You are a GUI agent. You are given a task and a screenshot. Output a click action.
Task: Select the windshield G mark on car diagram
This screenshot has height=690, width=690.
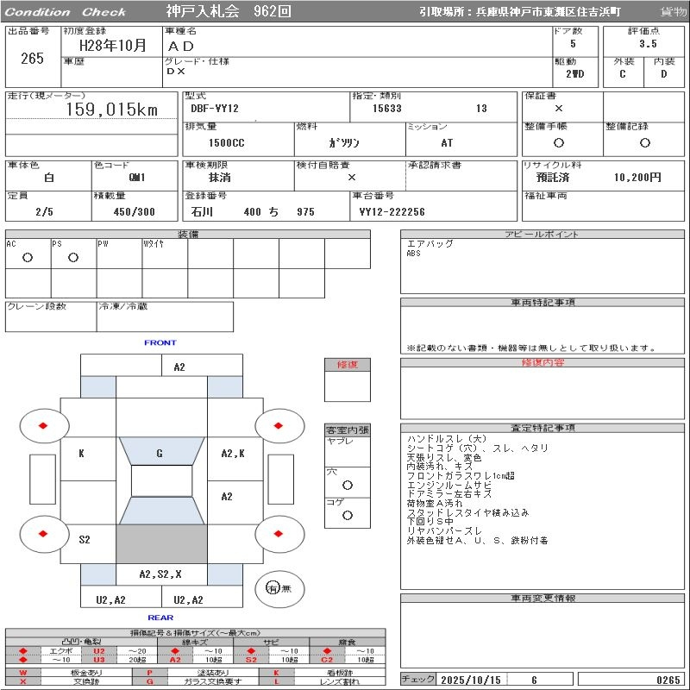pyautogui.click(x=160, y=453)
